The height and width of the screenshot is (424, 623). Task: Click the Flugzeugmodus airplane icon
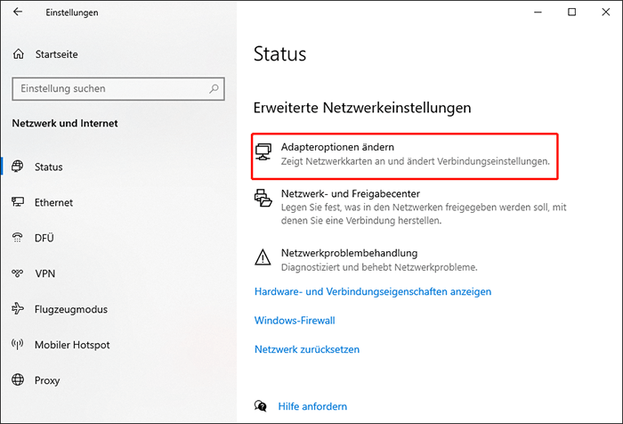[18, 309]
